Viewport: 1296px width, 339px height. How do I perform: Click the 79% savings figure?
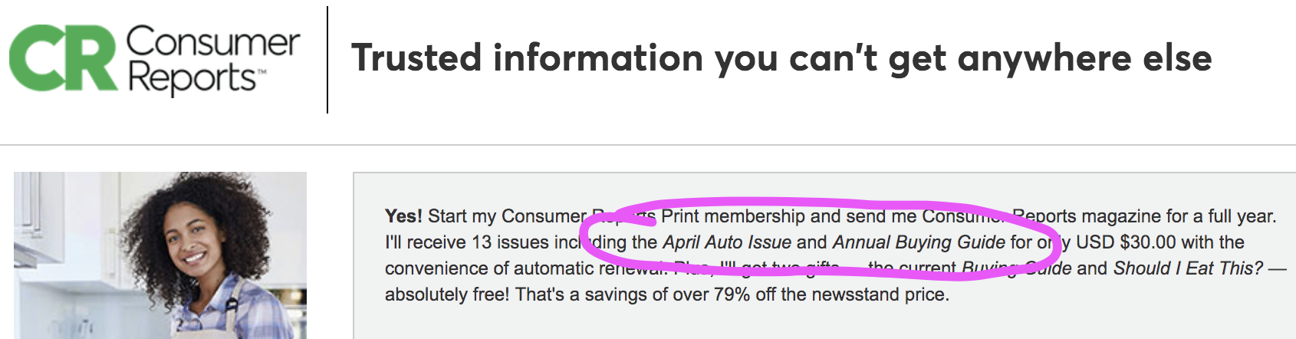click(x=732, y=295)
